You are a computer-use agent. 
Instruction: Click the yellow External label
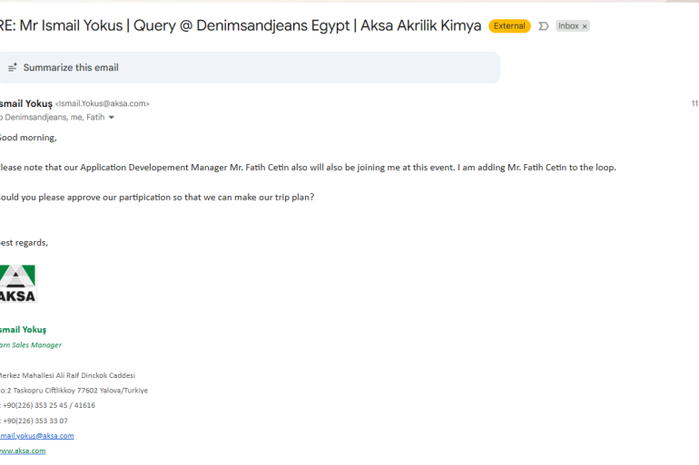click(x=509, y=26)
